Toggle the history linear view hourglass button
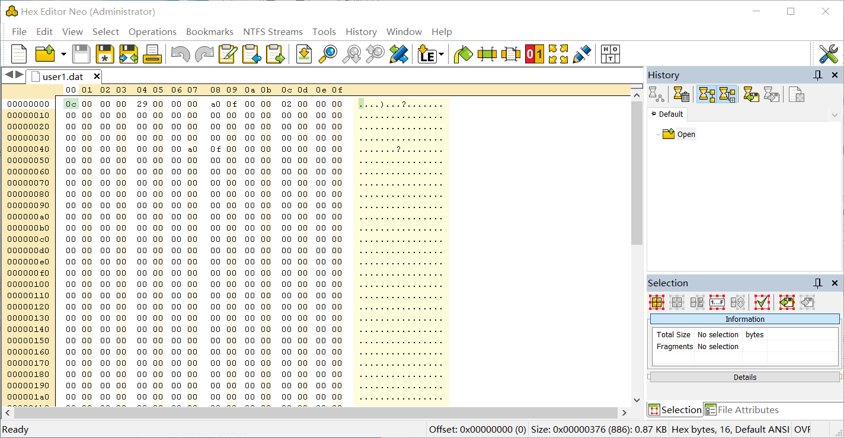The width and height of the screenshot is (844, 438). pyautogui.click(x=706, y=94)
